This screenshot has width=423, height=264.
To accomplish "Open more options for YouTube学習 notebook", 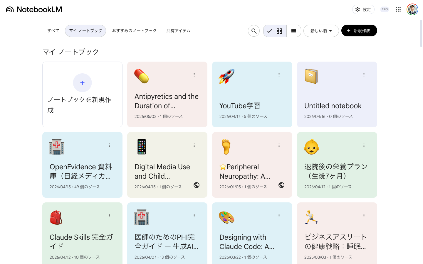I will (x=279, y=75).
